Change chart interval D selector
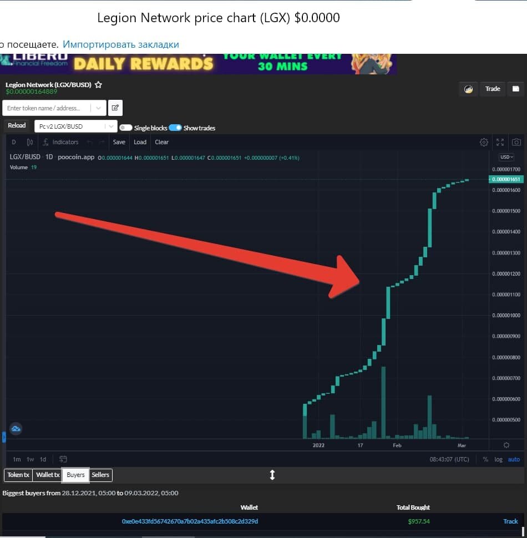The width and height of the screenshot is (527, 538). (14, 142)
